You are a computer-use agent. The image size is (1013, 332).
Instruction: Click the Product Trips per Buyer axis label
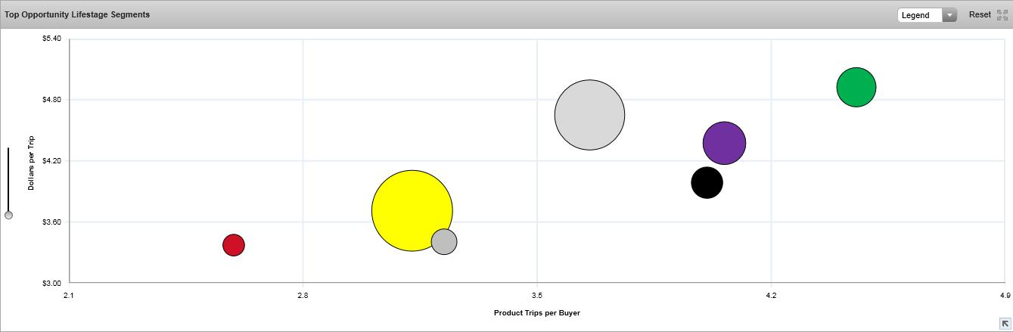(536, 312)
